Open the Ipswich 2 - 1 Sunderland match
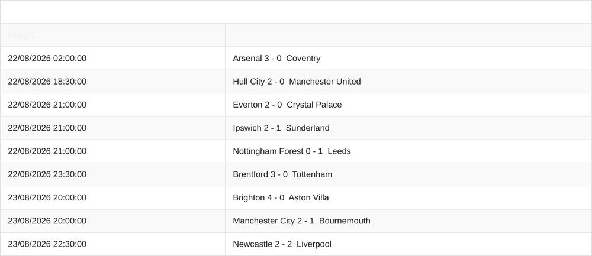This screenshot has height=256, width=592. [281, 128]
